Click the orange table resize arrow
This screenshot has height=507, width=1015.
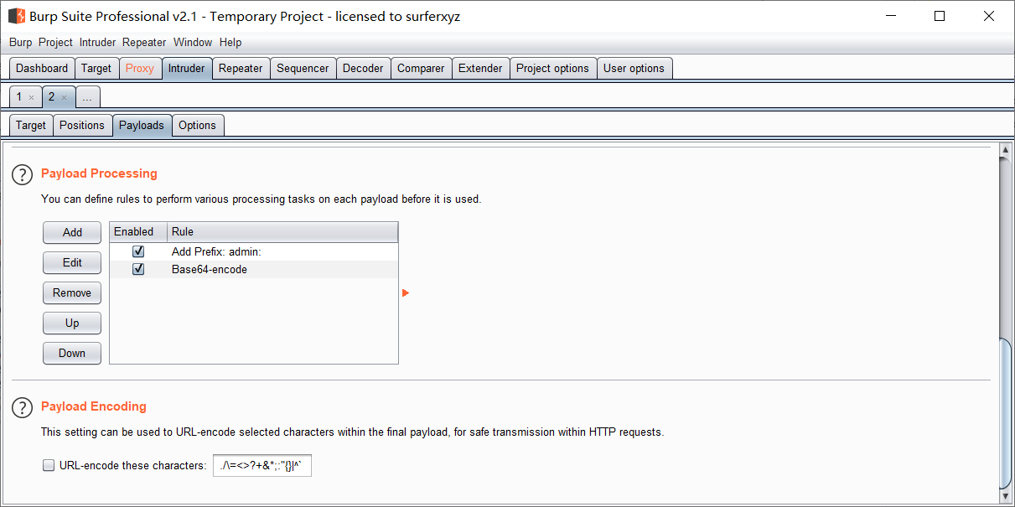[x=406, y=292]
